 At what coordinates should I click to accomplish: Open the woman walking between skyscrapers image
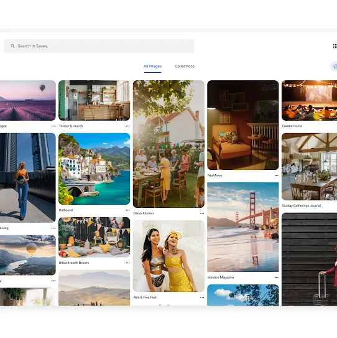[x=28, y=178]
